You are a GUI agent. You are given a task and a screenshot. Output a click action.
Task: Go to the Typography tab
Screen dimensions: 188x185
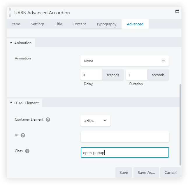[106, 24]
